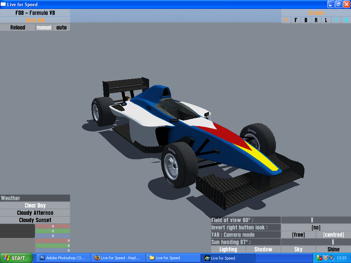Set camera mode to [free]
The height and width of the screenshot is (263, 351).
coord(299,235)
